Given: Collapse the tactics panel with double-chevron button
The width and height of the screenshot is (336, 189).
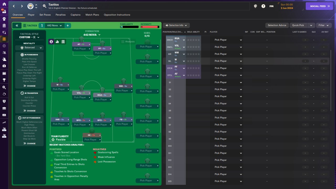Looking at the screenshot, I should click(x=17, y=25).
